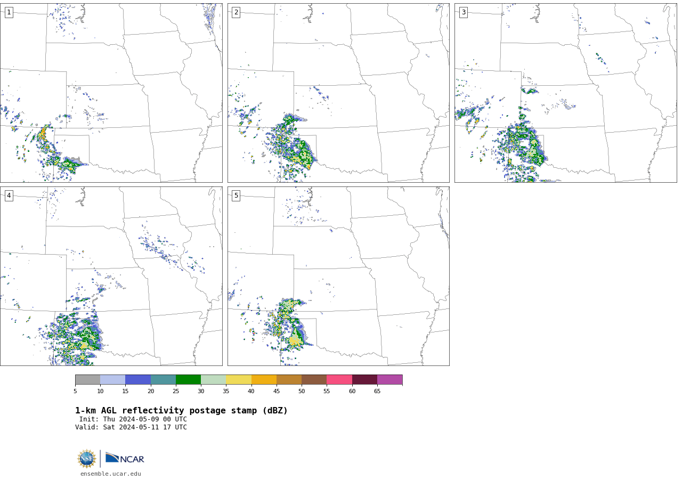Click the reflectivity postage stamp title
Image resolution: width=682 pixels, height=480 pixels.
coord(181,411)
